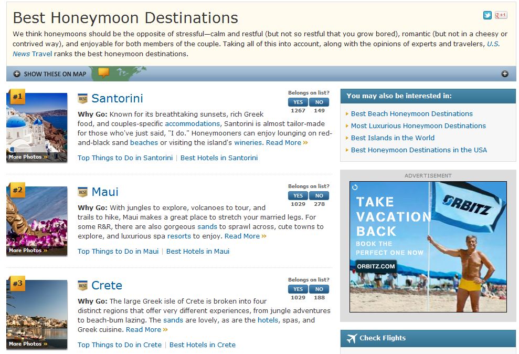
Task: Open Best Hotels in Crete link
Action: [203, 345]
